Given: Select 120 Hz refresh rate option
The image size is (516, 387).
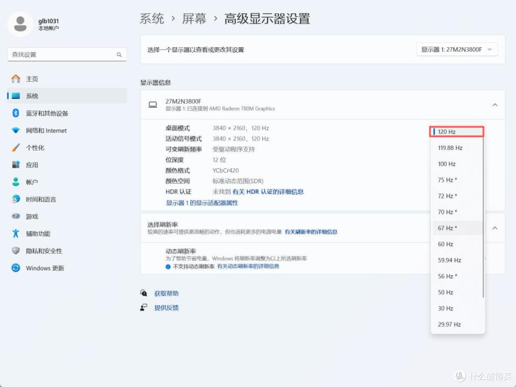Looking at the screenshot, I should click(x=457, y=132).
